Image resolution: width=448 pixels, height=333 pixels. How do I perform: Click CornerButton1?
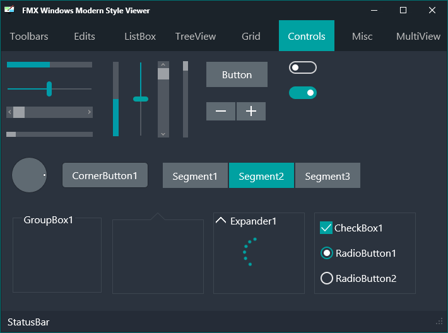(105, 175)
